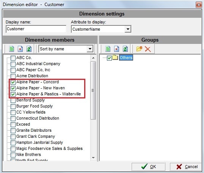Create a new group with folder icon
The width and height of the screenshot is (204, 173).
point(139,49)
